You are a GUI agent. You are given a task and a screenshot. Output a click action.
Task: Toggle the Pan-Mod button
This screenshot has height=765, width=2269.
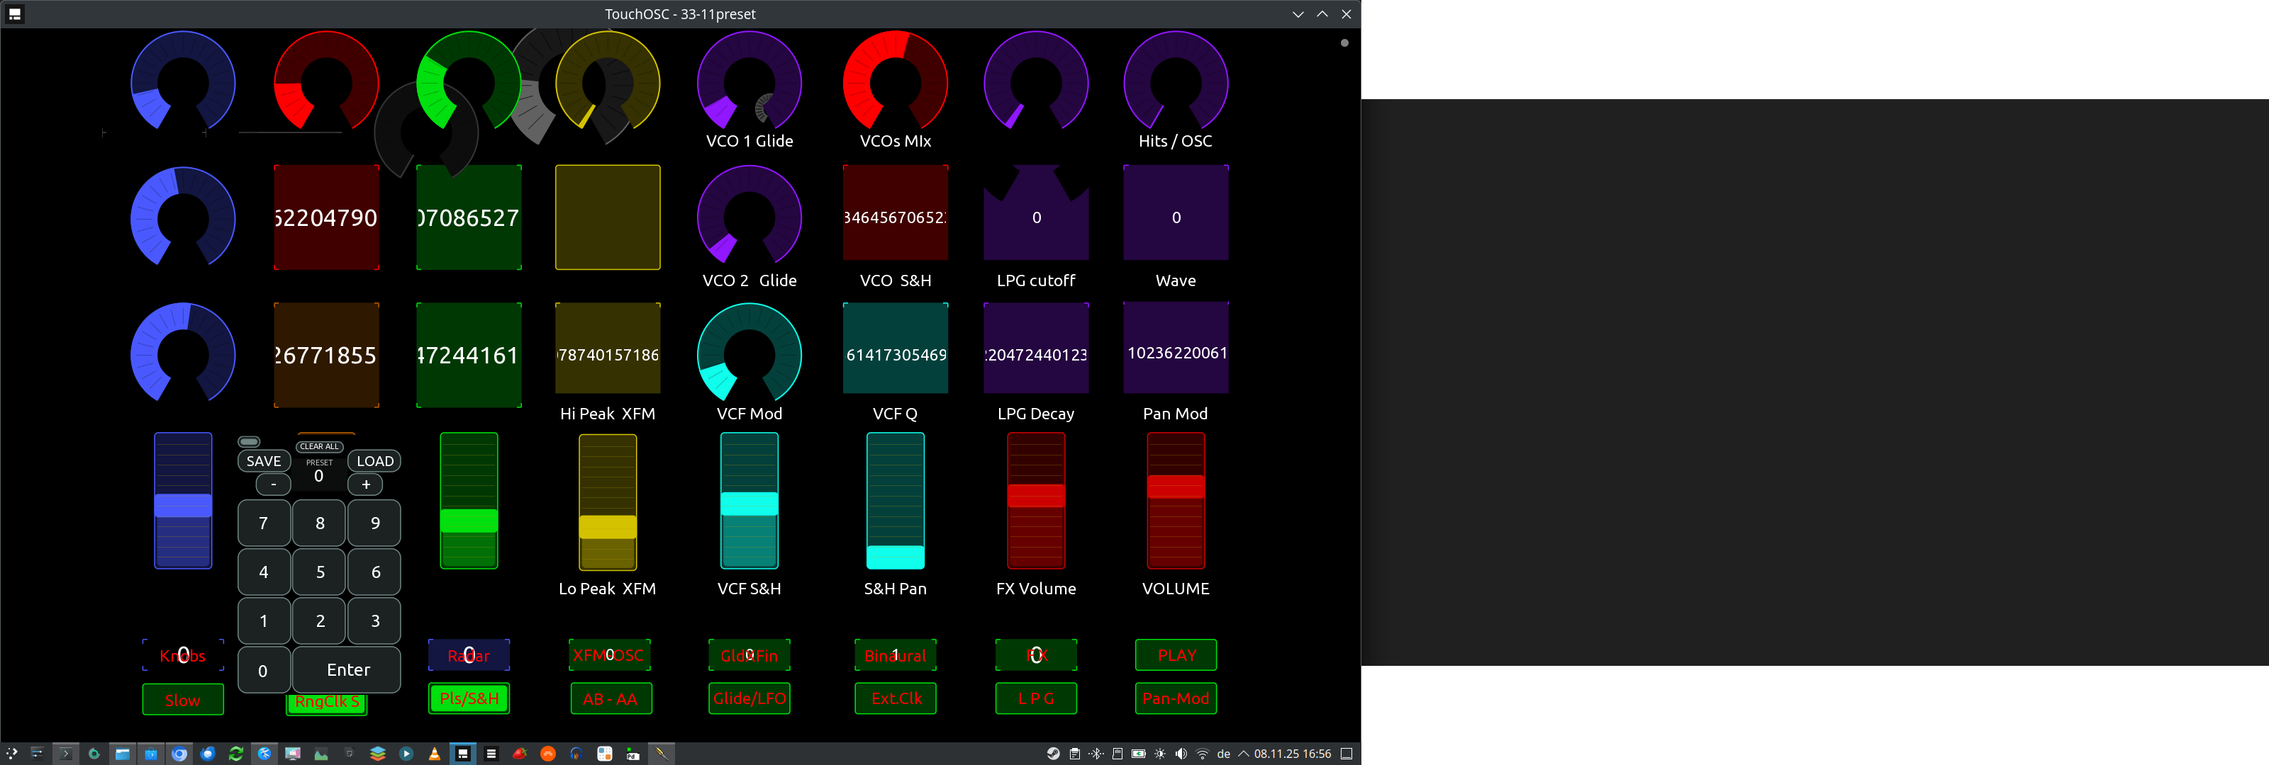tap(1176, 698)
